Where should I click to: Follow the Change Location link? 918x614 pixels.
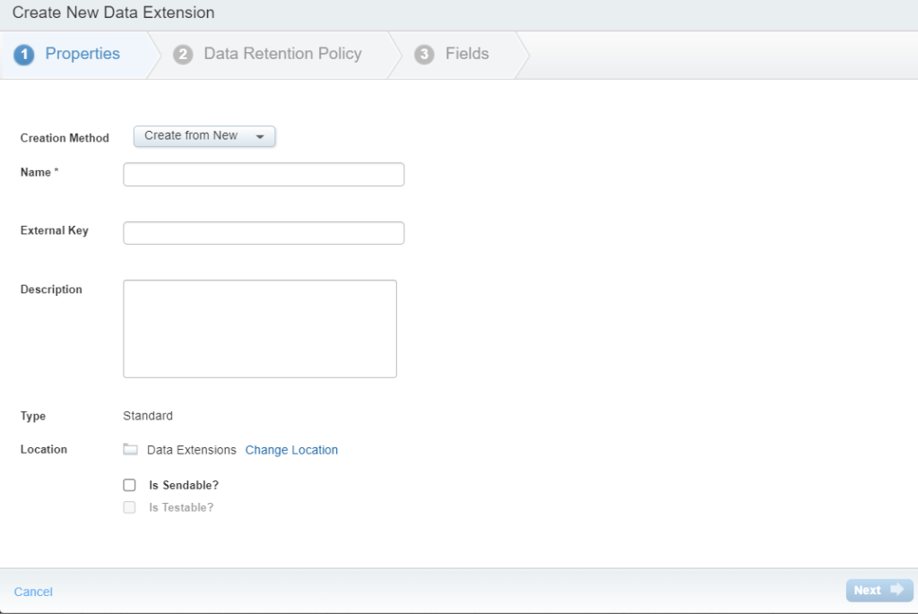[x=291, y=449]
